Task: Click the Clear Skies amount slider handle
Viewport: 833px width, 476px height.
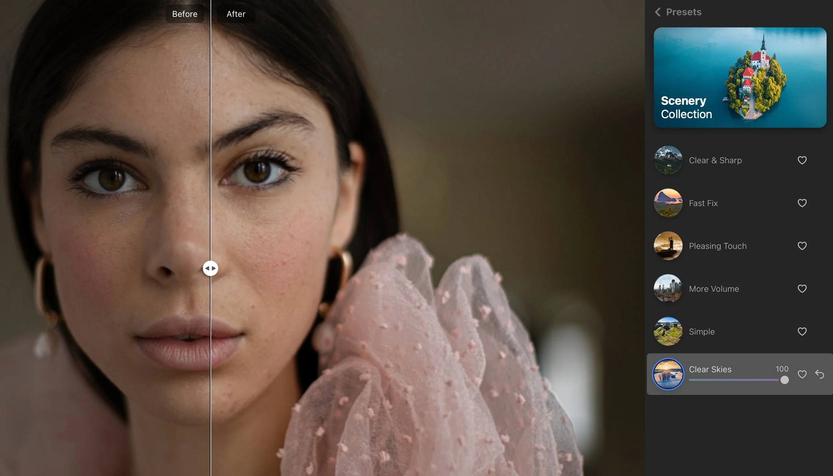Action: tap(784, 380)
